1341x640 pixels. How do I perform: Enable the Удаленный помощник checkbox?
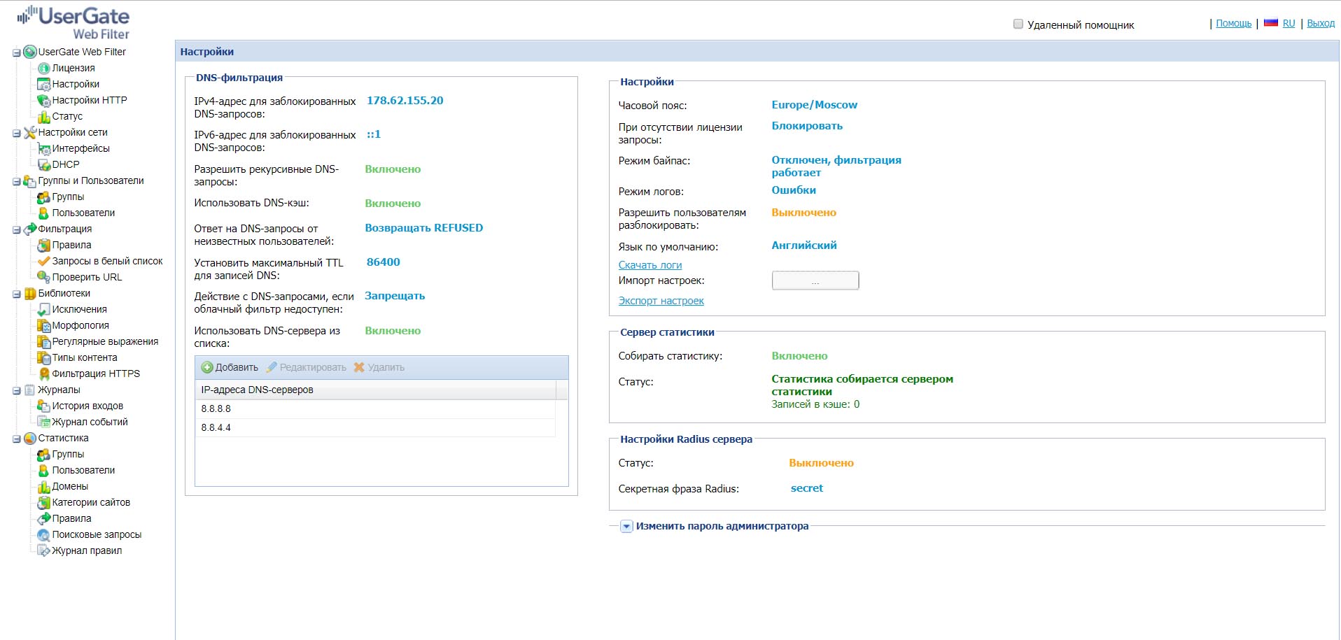pyautogui.click(x=1018, y=24)
